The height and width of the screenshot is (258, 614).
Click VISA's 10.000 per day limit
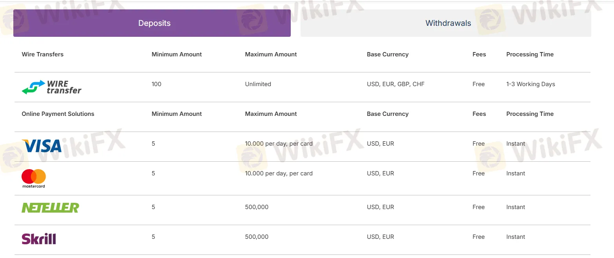click(279, 144)
